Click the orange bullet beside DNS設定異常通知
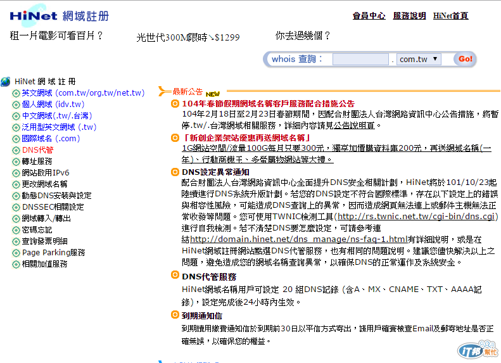The width and height of the screenshot is (501, 363). click(x=175, y=172)
